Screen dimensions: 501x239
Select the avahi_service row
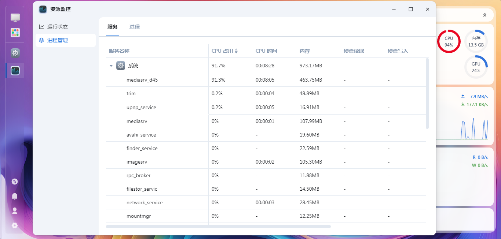point(266,135)
